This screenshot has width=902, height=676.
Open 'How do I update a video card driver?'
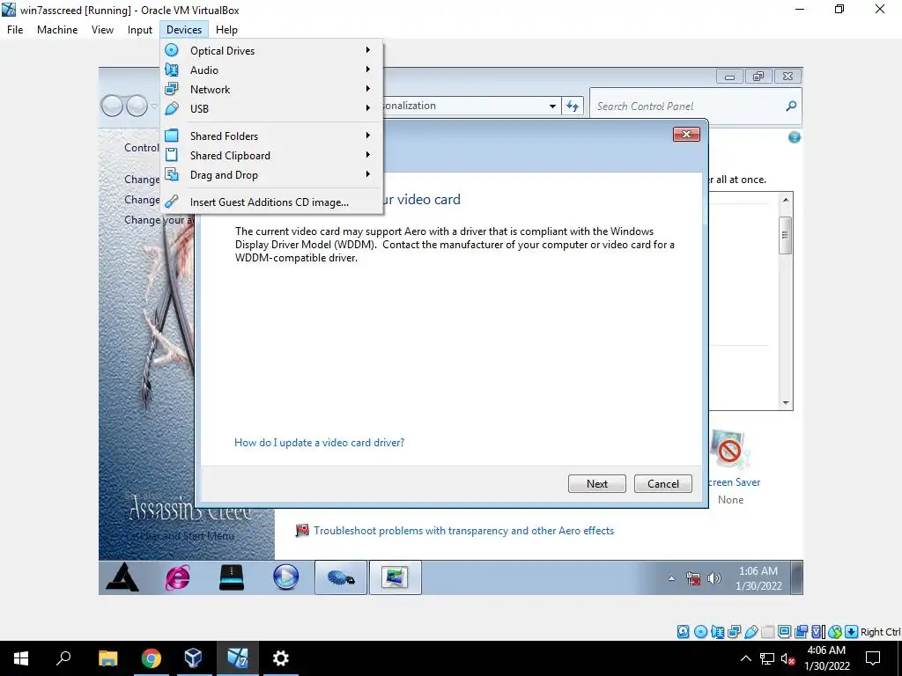click(x=319, y=443)
